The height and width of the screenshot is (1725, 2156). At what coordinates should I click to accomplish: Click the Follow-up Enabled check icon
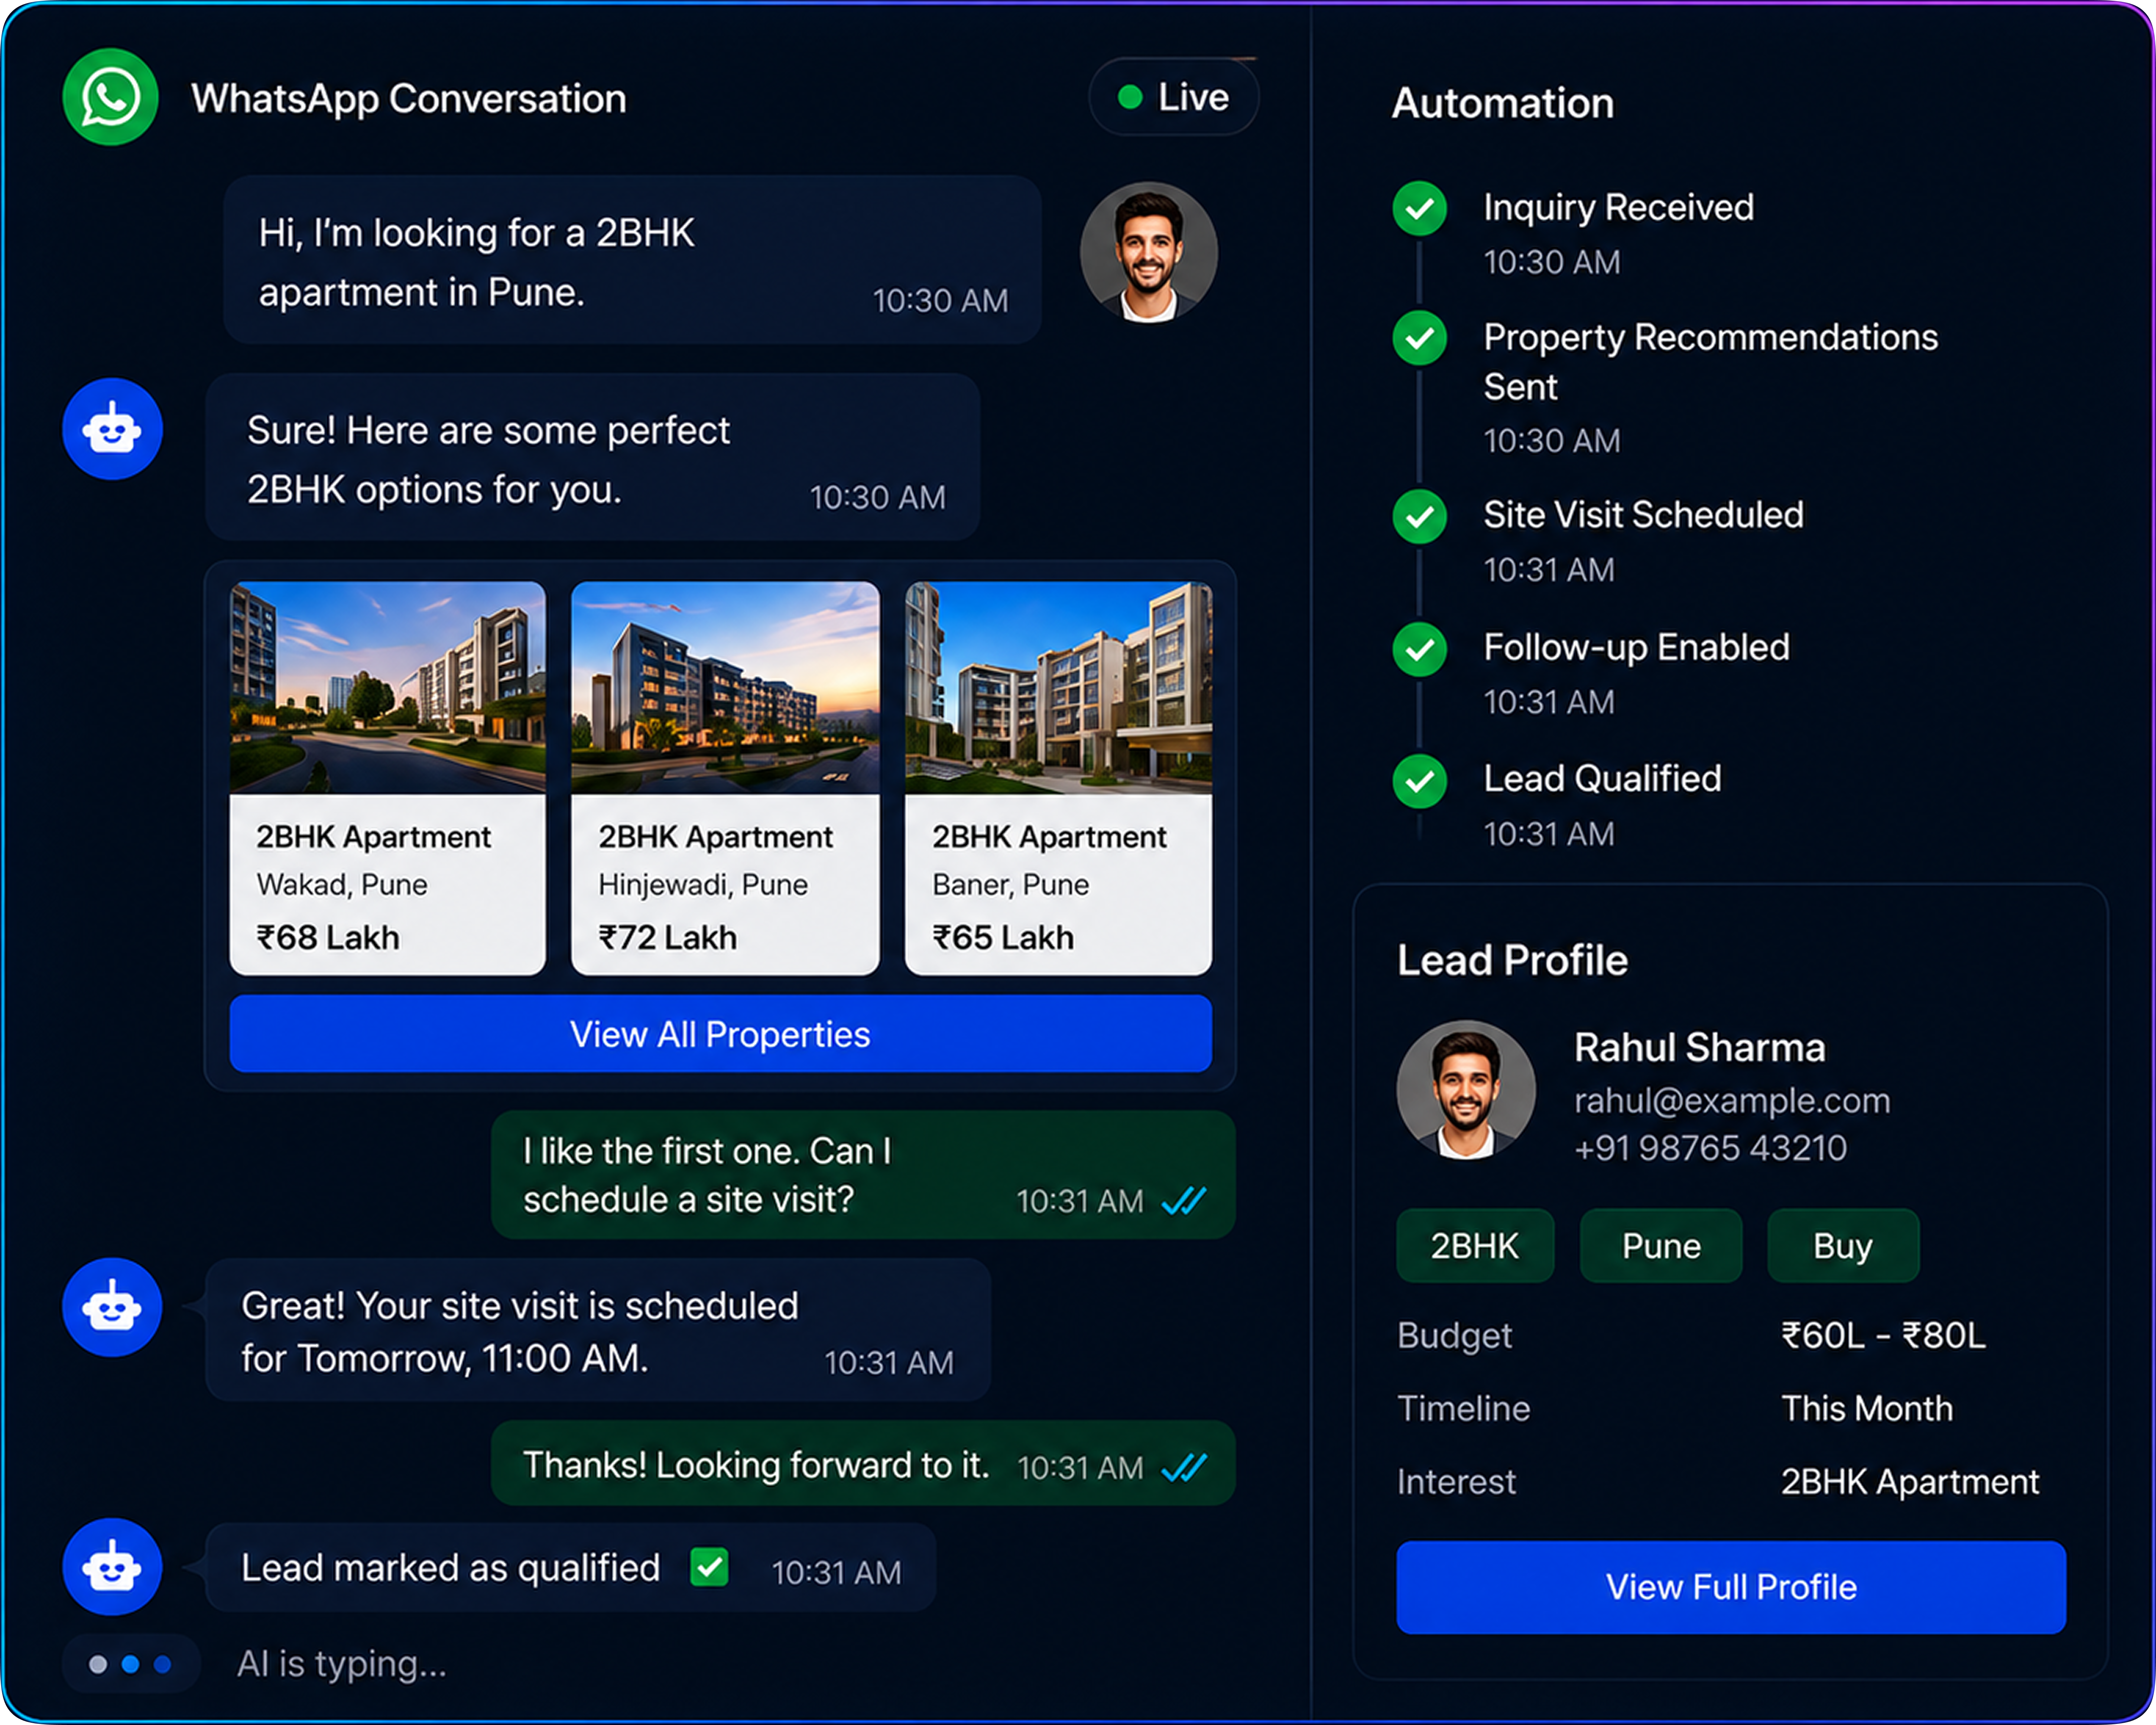(x=1420, y=649)
